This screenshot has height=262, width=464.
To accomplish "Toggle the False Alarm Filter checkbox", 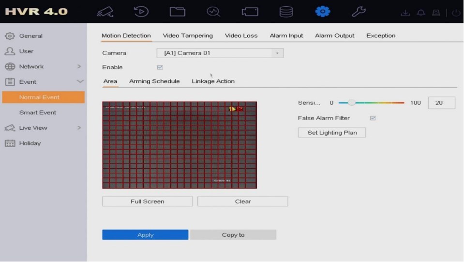I will point(373,118).
